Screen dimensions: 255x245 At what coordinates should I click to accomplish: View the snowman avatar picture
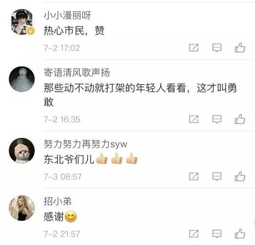tap(22, 79)
